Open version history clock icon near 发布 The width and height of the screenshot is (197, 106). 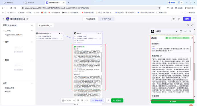pyautogui.click(x=179, y=19)
